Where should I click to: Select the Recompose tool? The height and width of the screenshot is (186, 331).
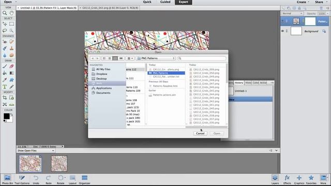11,98
